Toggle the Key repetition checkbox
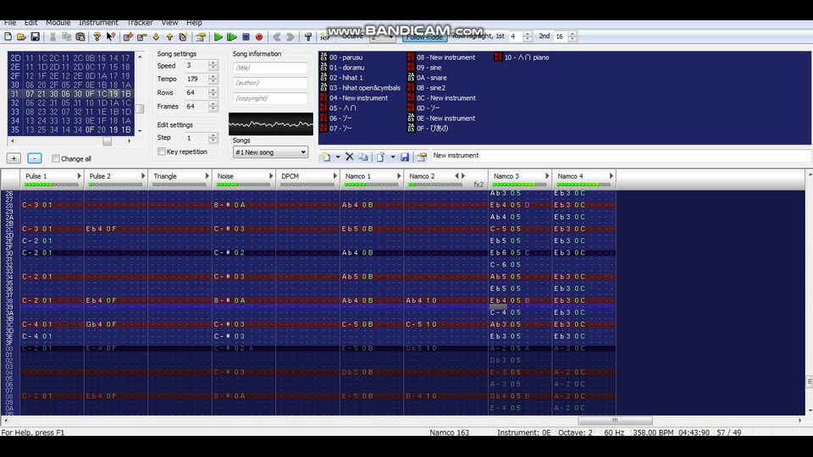This screenshot has width=813, height=457. click(x=162, y=151)
